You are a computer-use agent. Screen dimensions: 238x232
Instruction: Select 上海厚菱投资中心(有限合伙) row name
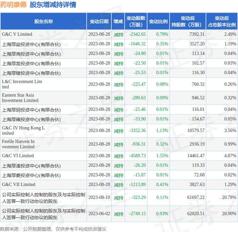(x=31, y=175)
